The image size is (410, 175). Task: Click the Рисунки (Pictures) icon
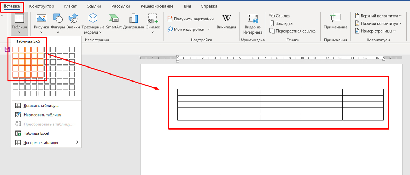pyautogui.click(x=41, y=19)
